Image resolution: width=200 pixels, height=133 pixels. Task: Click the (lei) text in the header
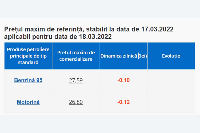coord(143,56)
